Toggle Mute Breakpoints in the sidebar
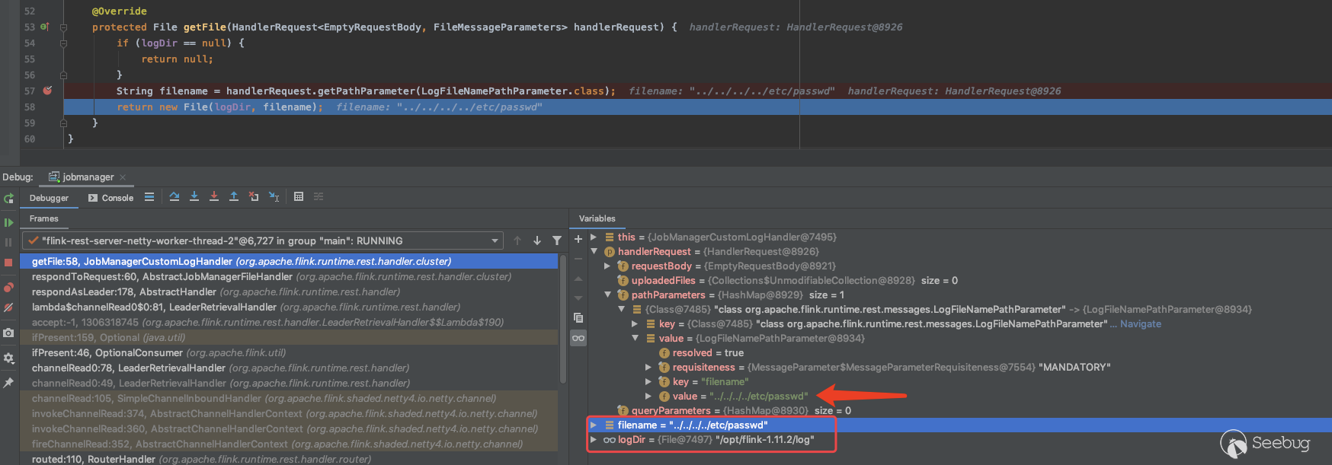This screenshot has width=1332, height=465. 8,308
